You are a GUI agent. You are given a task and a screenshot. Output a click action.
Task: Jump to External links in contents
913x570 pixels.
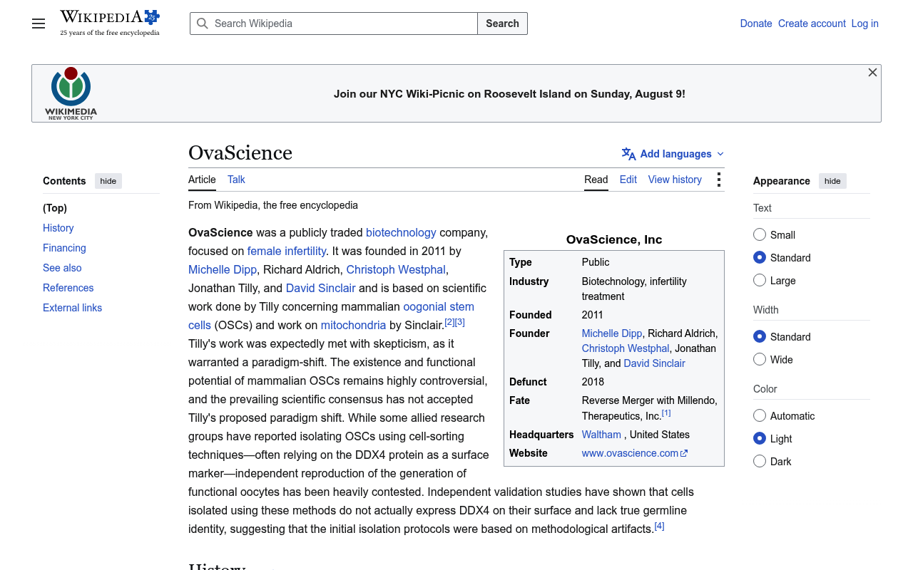[x=72, y=308]
